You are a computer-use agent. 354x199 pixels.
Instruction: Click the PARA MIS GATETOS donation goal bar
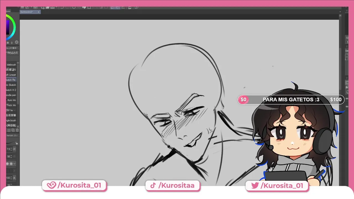click(x=291, y=100)
